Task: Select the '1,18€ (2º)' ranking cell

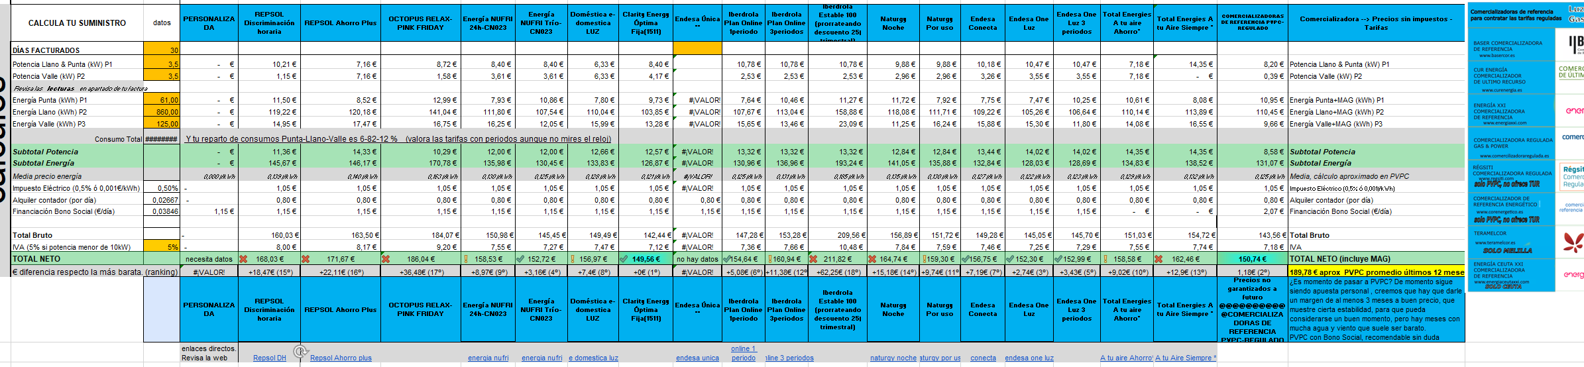Action: (x=1252, y=272)
